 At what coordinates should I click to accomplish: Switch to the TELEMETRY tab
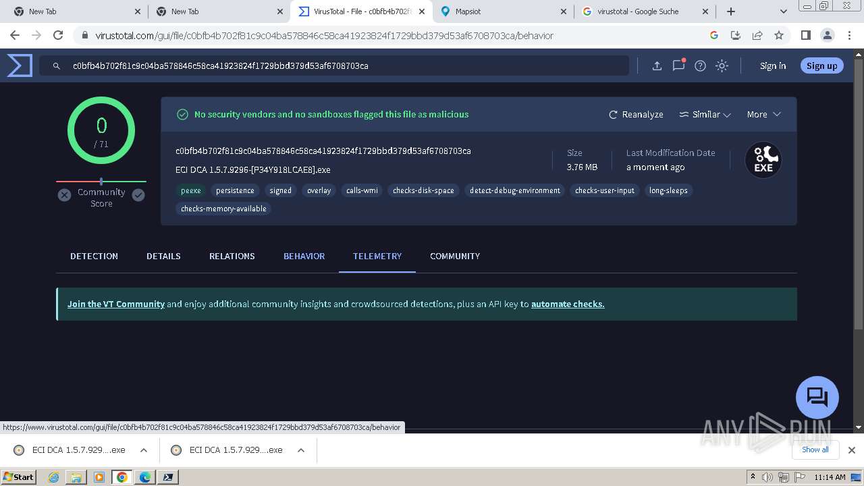[377, 256]
